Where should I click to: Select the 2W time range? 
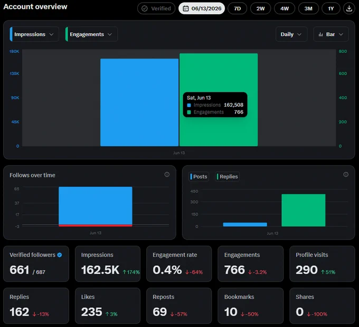261,8
